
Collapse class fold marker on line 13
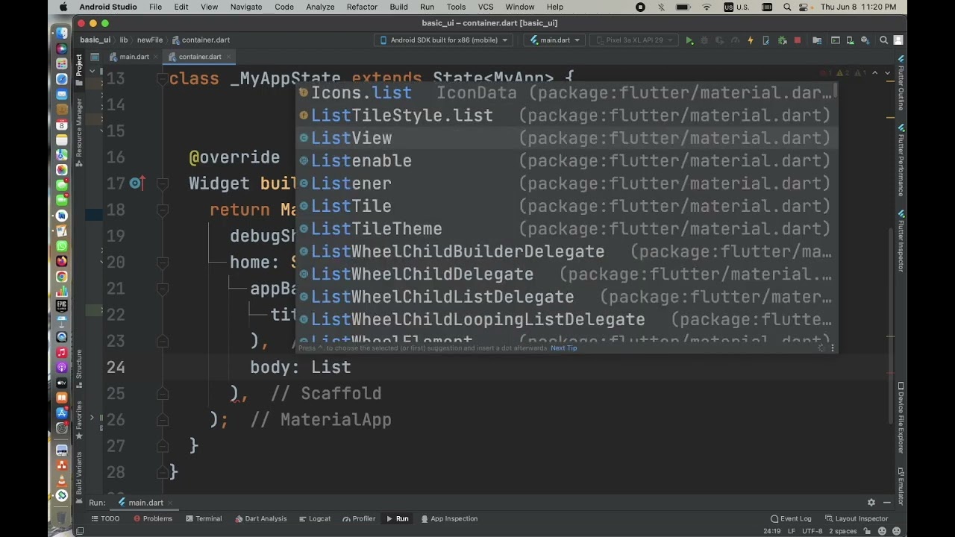click(x=162, y=78)
